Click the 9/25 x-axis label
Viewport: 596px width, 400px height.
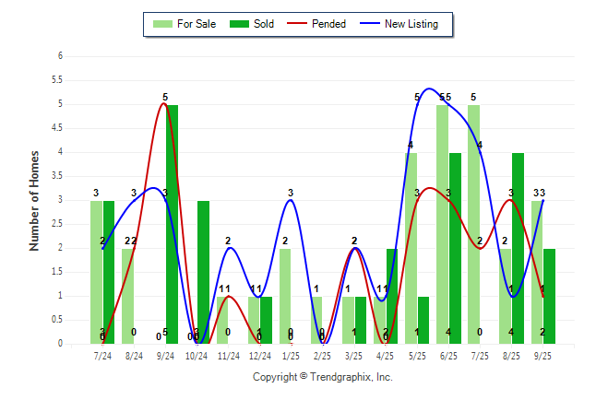click(x=542, y=354)
